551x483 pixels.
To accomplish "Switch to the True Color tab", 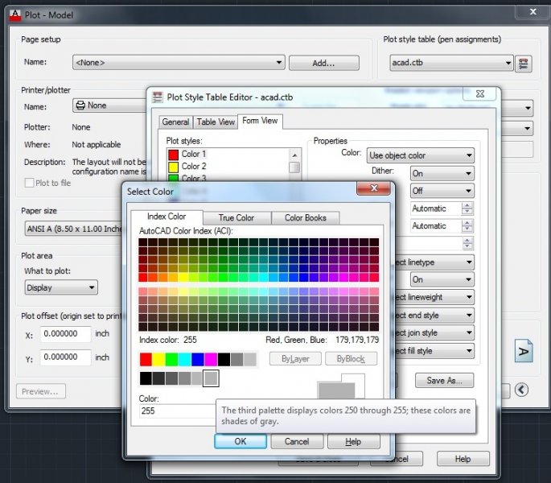I will click(x=236, y=217).
